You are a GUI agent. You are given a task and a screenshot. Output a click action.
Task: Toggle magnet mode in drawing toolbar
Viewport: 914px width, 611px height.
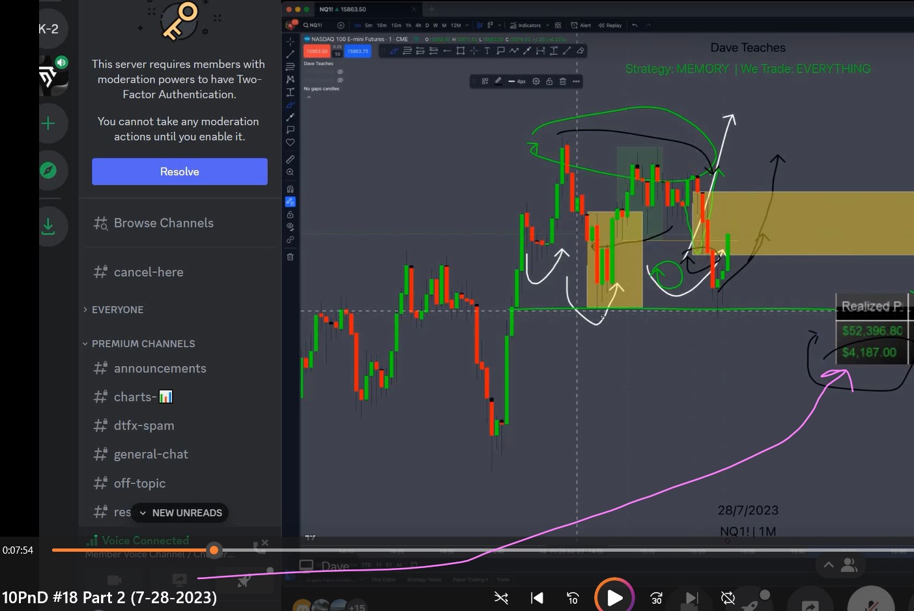(x=291, y=190)
